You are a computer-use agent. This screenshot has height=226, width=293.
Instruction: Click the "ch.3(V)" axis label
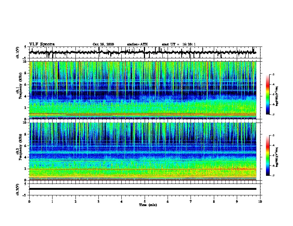coord(18,189)
